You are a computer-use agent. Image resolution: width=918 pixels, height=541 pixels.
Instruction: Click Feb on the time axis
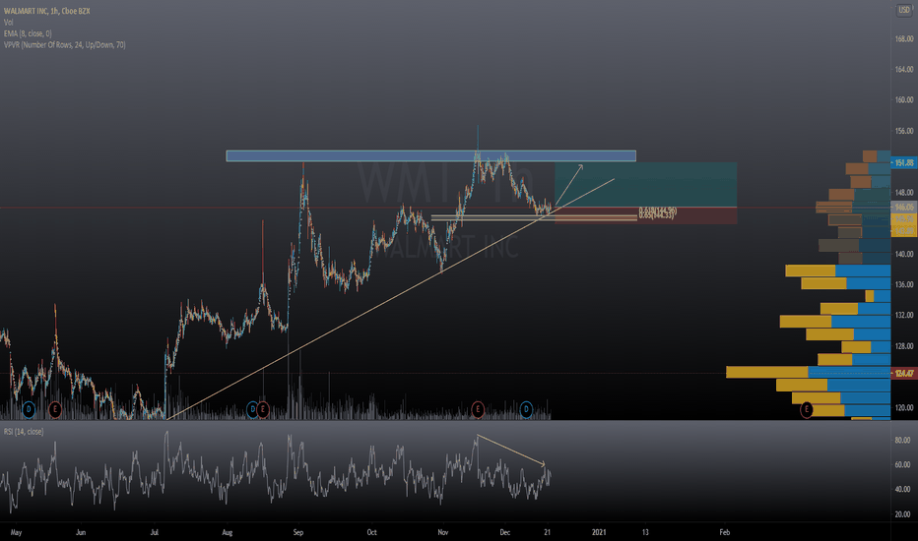[x=725, y=532]
